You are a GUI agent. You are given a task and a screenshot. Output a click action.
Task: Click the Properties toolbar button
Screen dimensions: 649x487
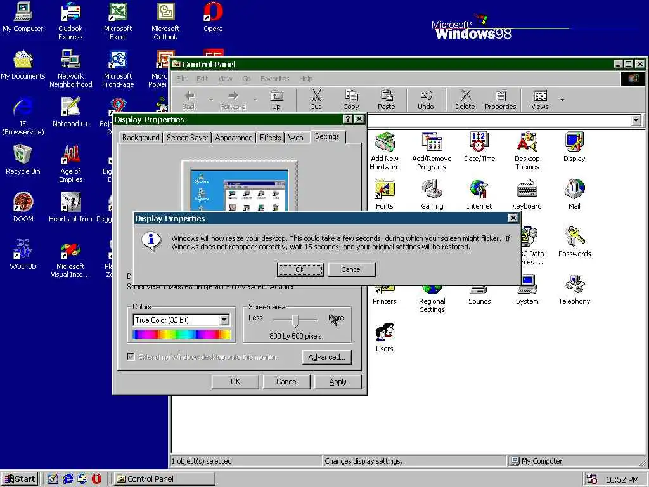coord(501,100)
